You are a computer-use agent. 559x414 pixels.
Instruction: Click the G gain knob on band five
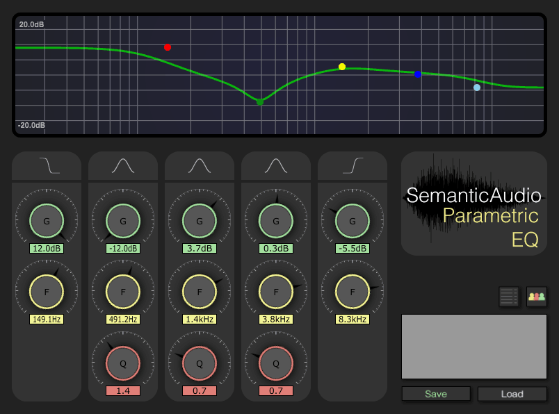[x=352, y=220]
